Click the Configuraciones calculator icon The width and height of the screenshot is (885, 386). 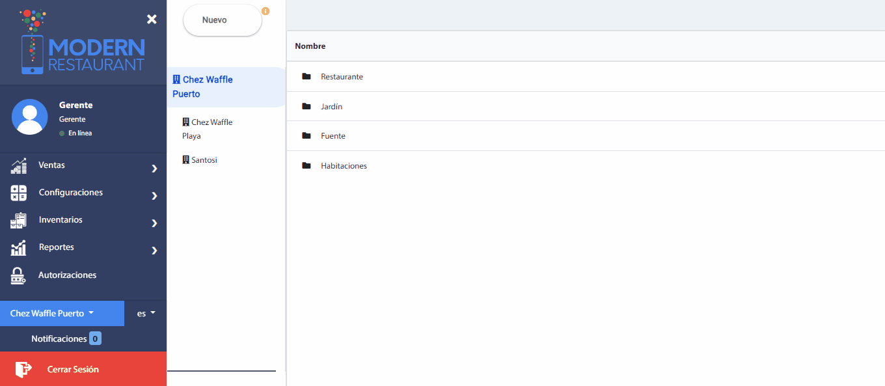[19, 193]
